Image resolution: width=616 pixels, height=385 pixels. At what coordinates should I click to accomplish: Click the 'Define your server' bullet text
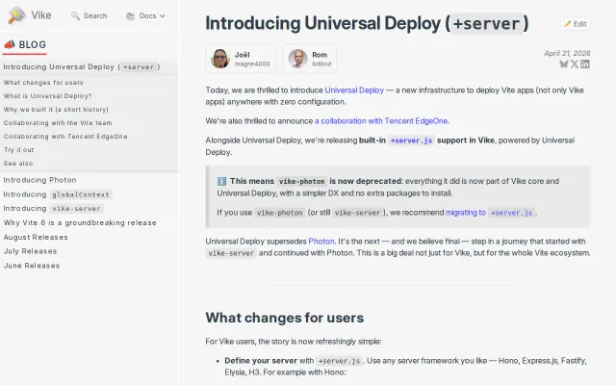point(261,361)
